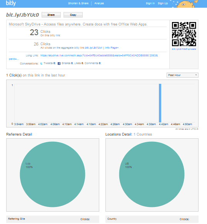This screenshot has height=224, width=207.
Task: Click the Country column header
Action: point(112,219)
